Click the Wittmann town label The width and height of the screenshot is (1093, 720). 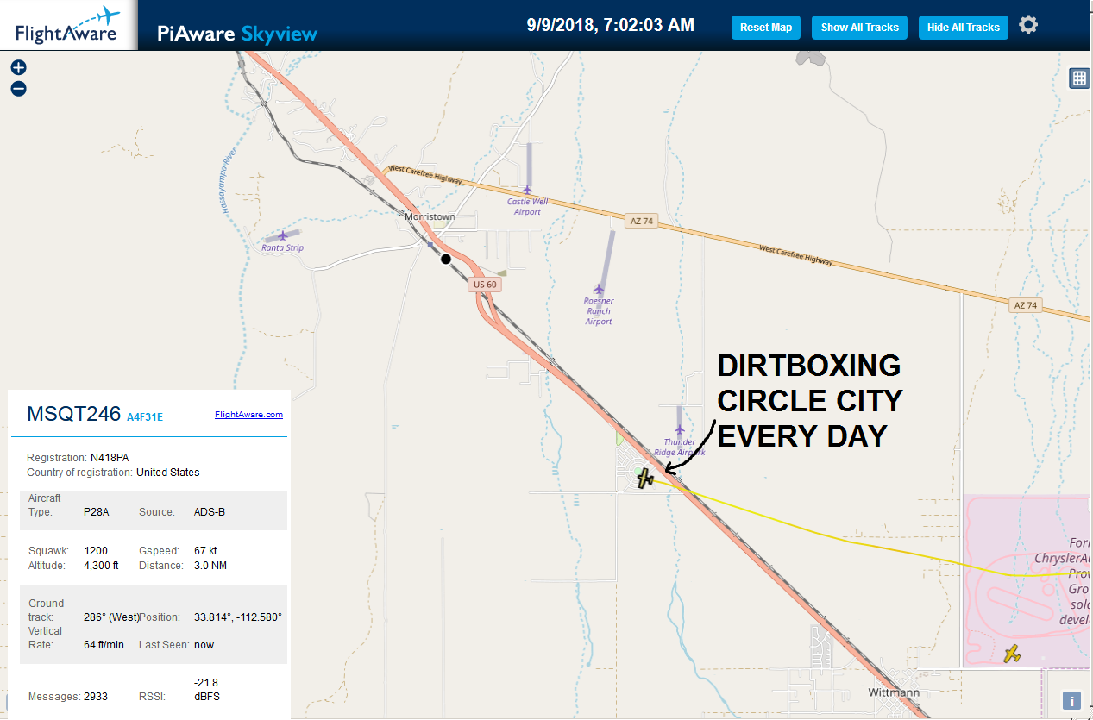tap(893, 692)
